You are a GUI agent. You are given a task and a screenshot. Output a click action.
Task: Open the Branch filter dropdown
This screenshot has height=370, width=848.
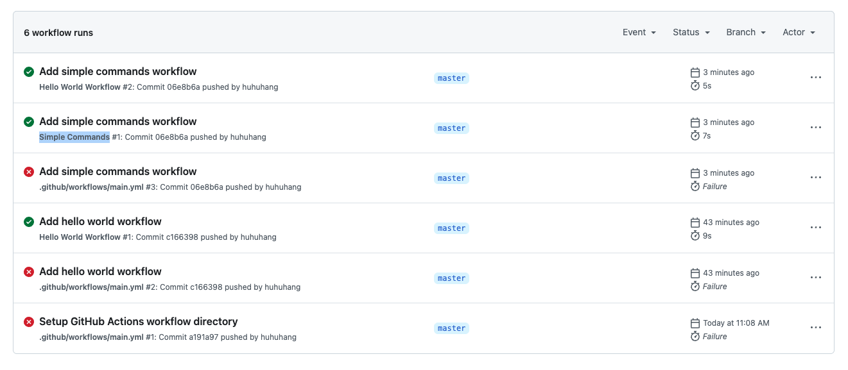[x=745, y=32]
